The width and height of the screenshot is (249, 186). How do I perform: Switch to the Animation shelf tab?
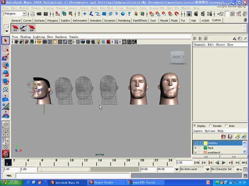(x=95, y=21)
